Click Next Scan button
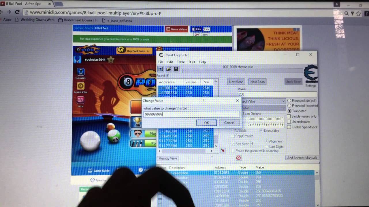The height and width of the screenshot is (207, 369). 257,82
